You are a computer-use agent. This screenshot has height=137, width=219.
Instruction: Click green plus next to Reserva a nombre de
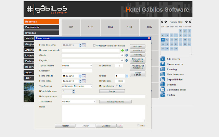point(122,50)
